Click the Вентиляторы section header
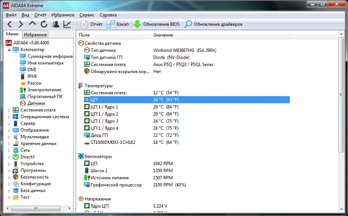 (95, 156)
